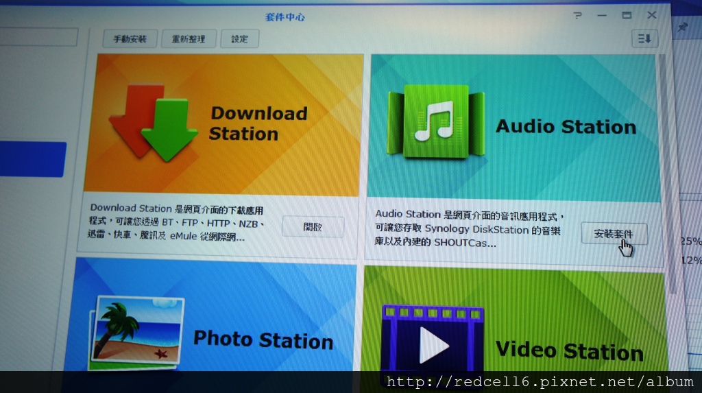Minimize the Package Center window
The height and width of the screenshot is (393, 702).
click(x=602, y=16)
